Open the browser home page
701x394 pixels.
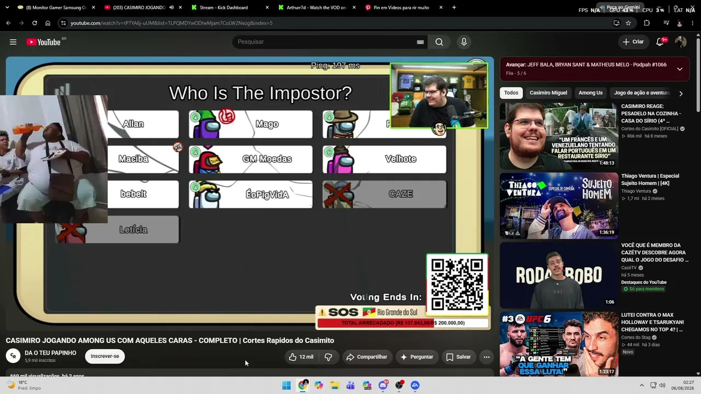click(x=48, y=23)
